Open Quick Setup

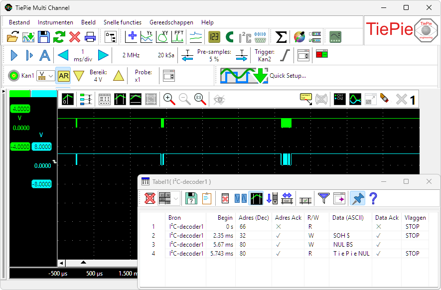[263, 76]
